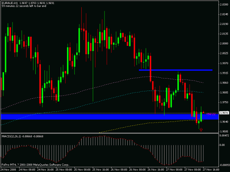Click price scale value 1.9750
The width and height of the screenshot is (230, 172).
pos(224,102)
